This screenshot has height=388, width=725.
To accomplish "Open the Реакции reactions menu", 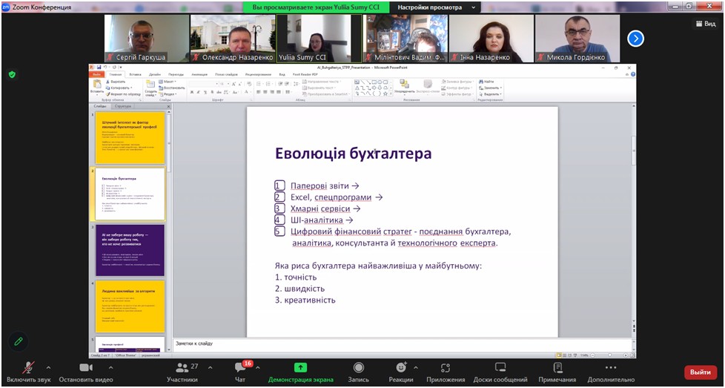I will (401, 372).
